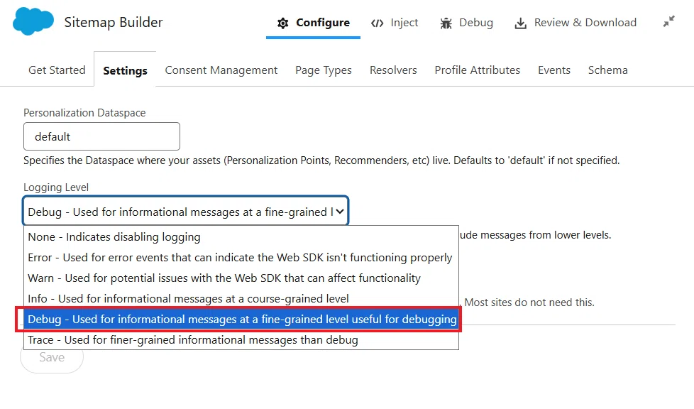Click the Dataspace description help text

tap(321, 160)
